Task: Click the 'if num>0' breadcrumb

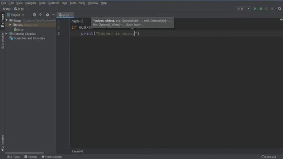Action: click(x=77, y=151)
